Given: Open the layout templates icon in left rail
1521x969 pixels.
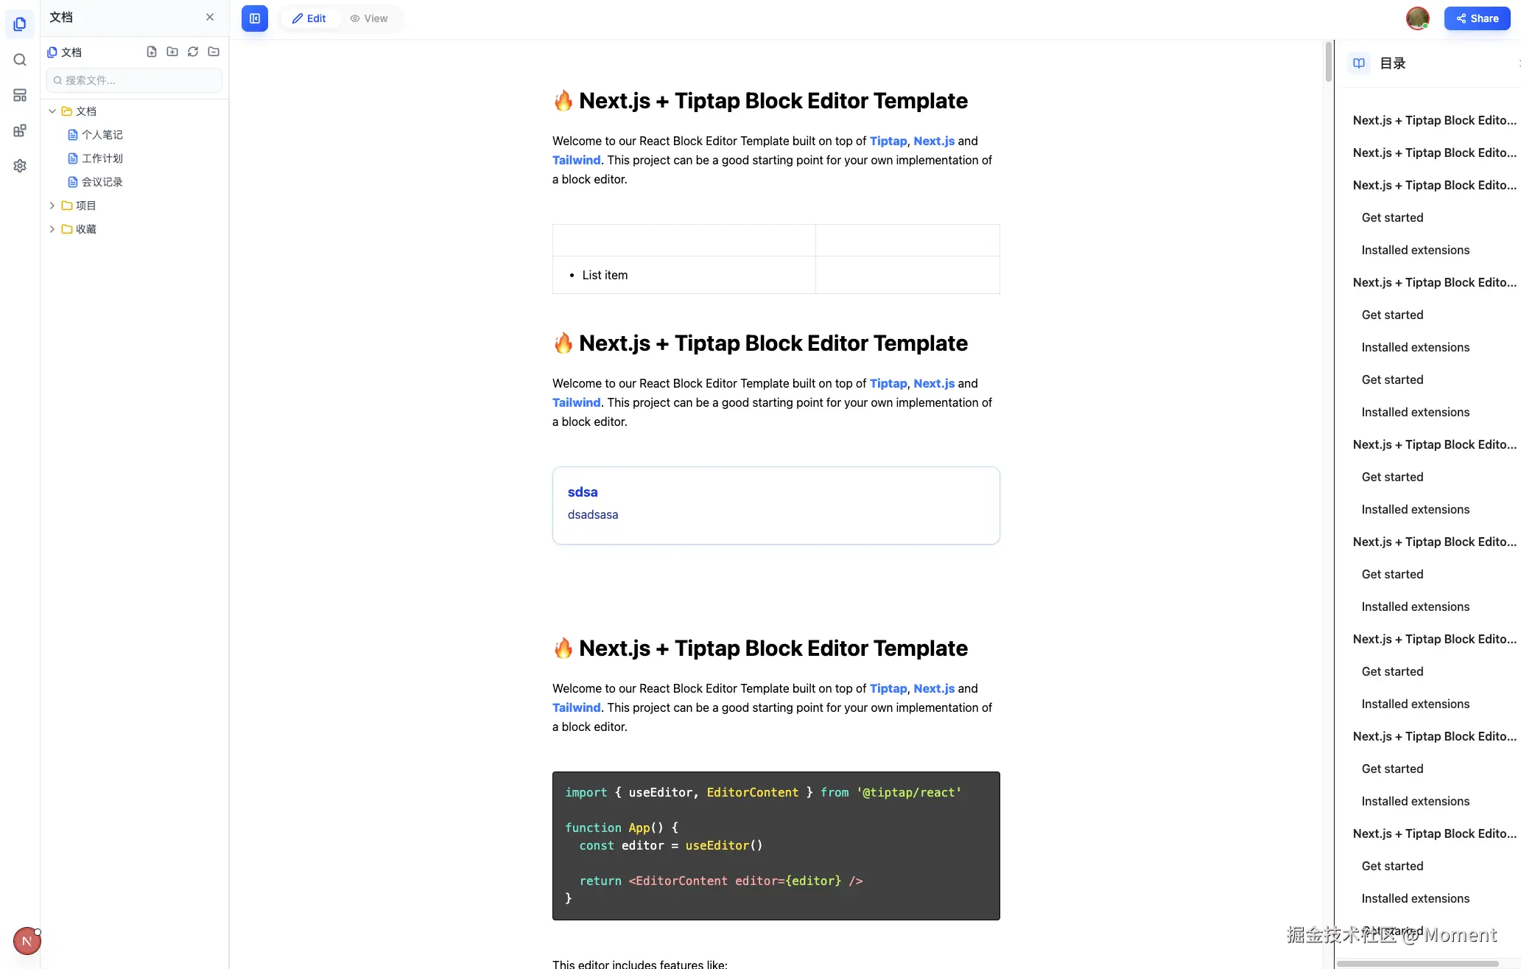Looking at the screenshot, I should click(20, 95).
